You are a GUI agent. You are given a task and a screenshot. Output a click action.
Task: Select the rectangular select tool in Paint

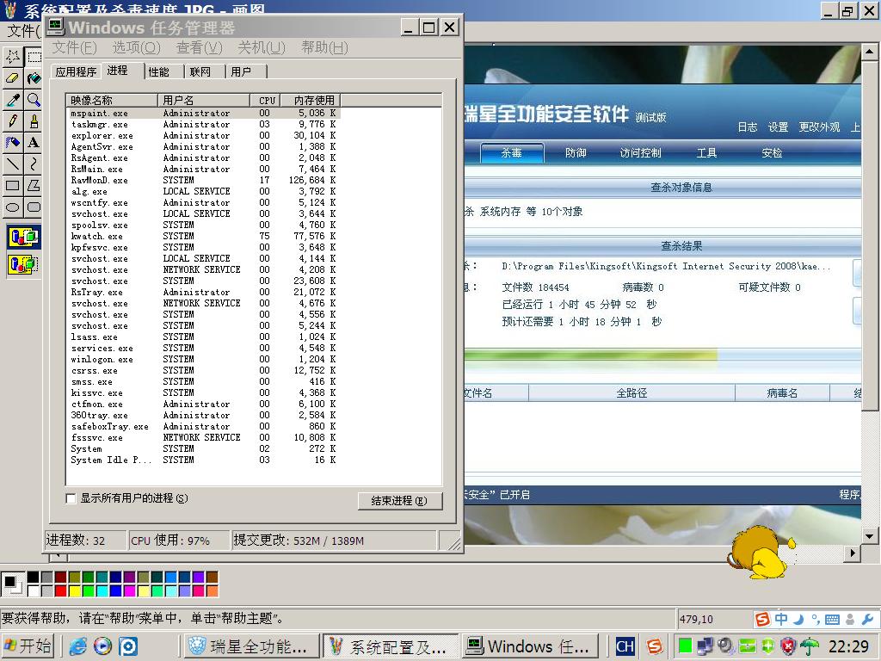tap(34, 57)
